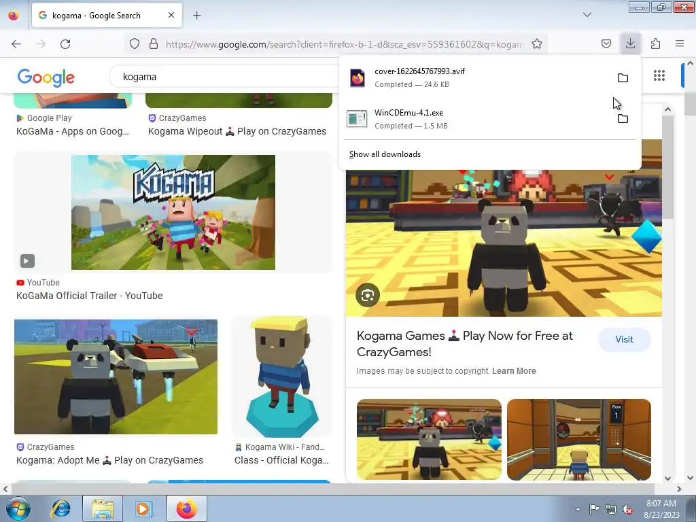Screen dimensions: 696x522
Task: Open the Extensions puzzle icon
Action: click(x=655, y=43)
